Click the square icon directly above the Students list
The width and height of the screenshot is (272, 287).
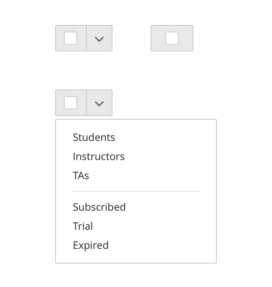click(71, 103)
